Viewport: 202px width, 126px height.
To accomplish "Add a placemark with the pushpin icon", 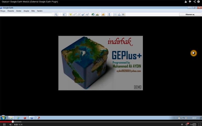I will tap(70, 14).
